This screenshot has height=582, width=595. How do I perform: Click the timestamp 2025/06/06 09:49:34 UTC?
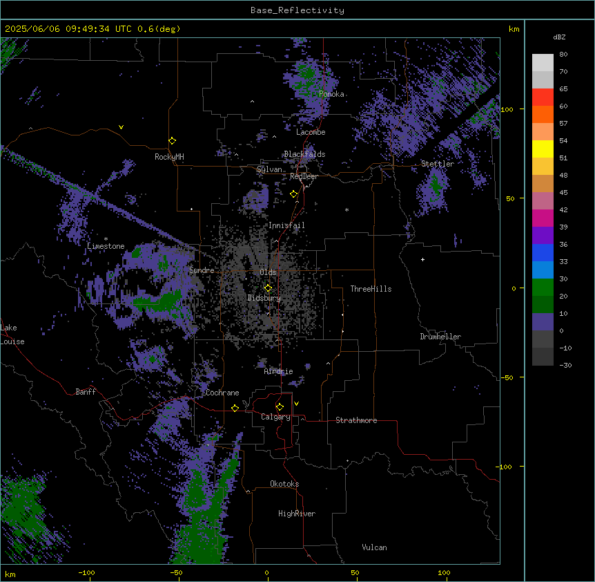[x=68, y=29]
